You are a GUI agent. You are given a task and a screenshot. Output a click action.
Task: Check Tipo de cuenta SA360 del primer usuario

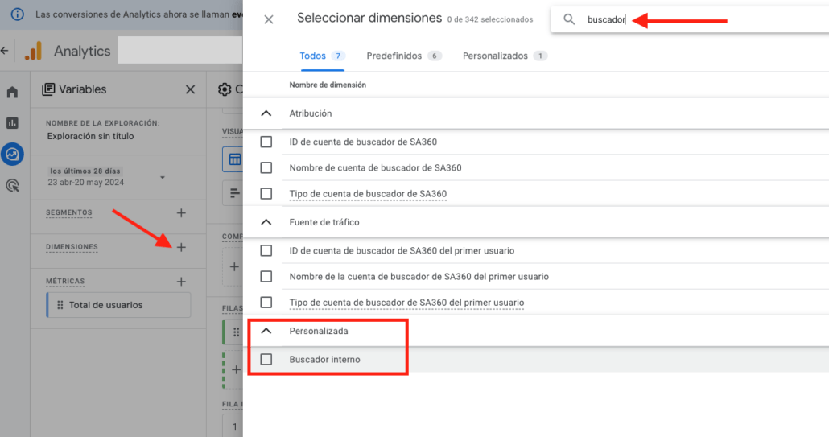tap(266, 303)
